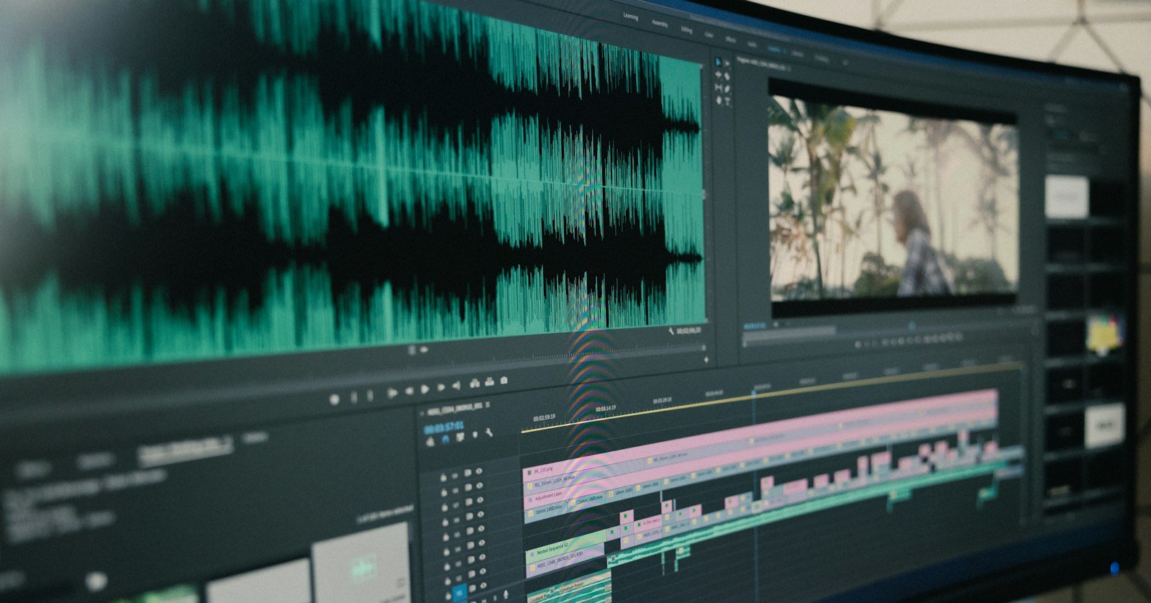Switch to the Learning workspace
Image resolution: width=1151 pixels, height=603 pixels.
630,17
